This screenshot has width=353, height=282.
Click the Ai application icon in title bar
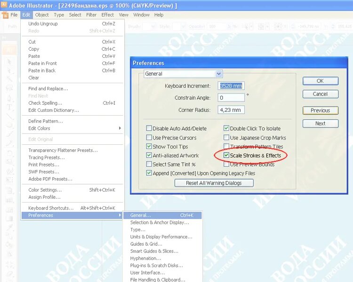pos(4,5)
